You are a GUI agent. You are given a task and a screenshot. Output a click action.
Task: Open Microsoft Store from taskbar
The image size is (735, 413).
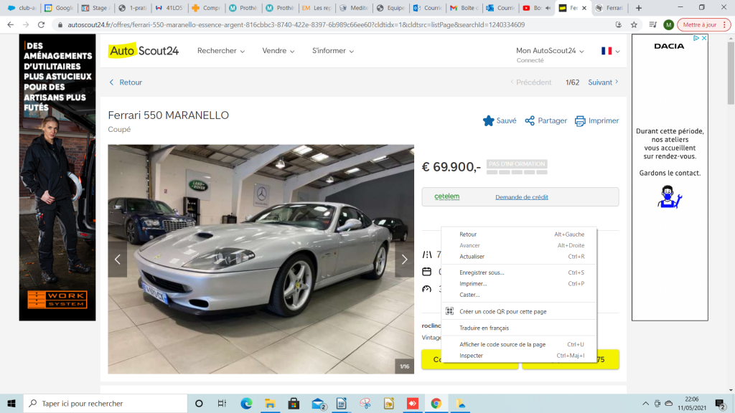[x=294, y=403]
